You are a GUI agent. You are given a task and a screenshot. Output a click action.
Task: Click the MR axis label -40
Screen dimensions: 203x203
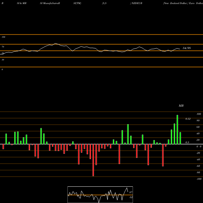click(198, 160)
